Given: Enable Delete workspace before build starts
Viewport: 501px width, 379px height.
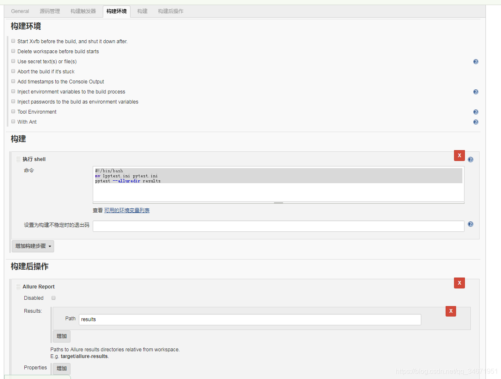Looking at the screenshot, I should pyautogui.click(x=13, y=51).
